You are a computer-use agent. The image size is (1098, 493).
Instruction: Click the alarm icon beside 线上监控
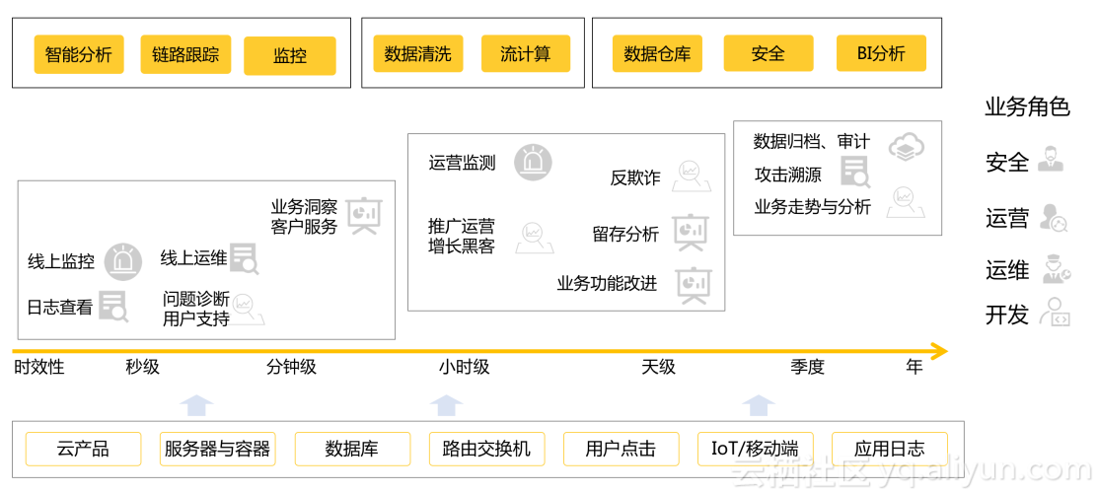(124, 262)
